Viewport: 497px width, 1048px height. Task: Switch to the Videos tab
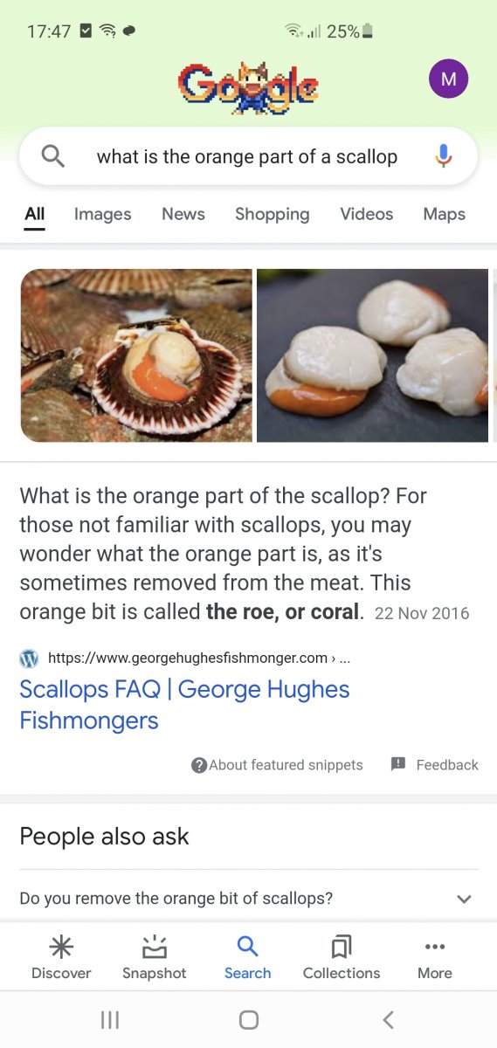click(x=367, y=214)
